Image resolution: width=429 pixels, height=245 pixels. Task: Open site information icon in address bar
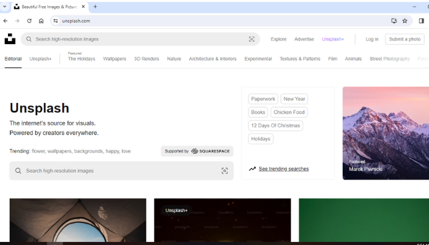(56, 21)
